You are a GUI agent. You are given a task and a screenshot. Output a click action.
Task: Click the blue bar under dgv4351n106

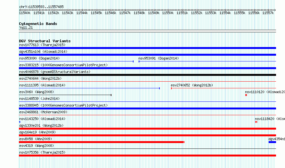coord(147,55)
